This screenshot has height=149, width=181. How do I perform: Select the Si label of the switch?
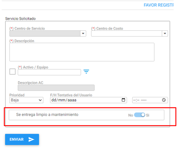tap(148, 115)
